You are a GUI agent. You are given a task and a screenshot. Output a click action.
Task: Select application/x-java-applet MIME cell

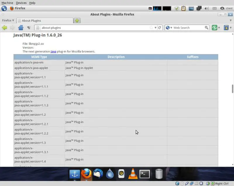[39, 68]
